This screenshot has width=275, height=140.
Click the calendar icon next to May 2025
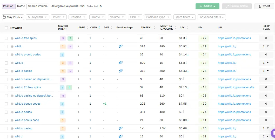click(x=4, y=17)
